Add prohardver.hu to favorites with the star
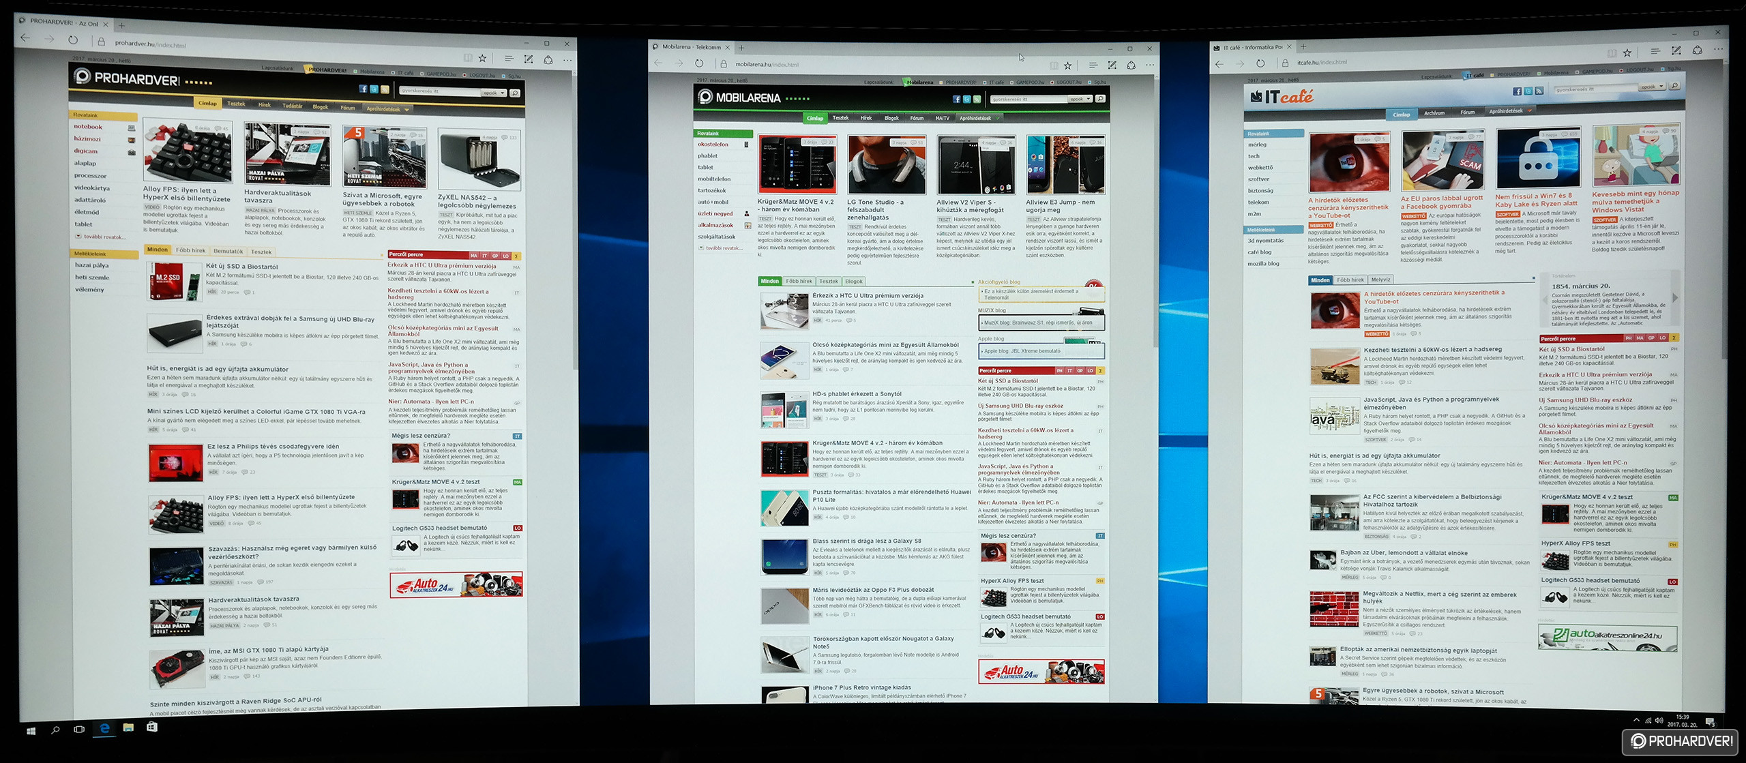 pyautogui.click(x=483, y=59)
